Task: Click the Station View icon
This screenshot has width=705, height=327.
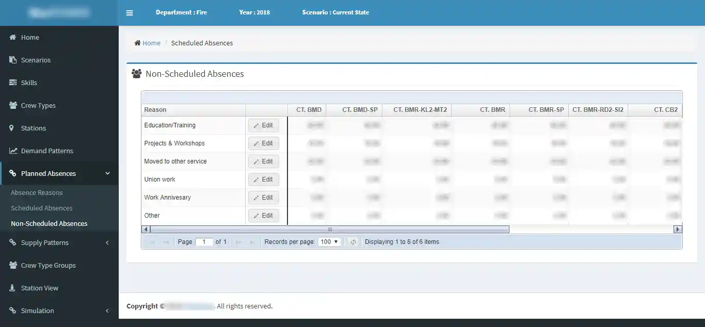Action: (12, 288)
